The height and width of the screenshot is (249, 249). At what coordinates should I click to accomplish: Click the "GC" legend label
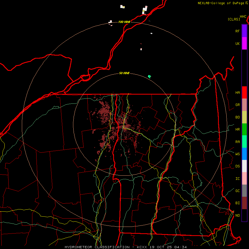click(237, 191)
